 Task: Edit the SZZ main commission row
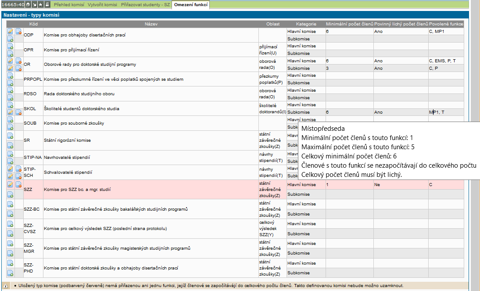(x=11, y=185)
